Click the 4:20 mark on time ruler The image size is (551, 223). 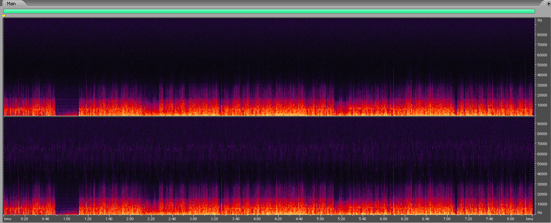[x=278, y=219]
